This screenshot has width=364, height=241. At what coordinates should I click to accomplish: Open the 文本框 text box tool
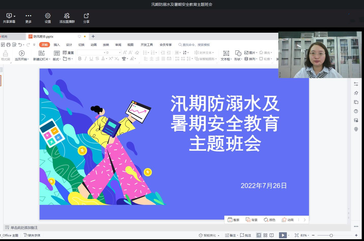tap(226, 55)
